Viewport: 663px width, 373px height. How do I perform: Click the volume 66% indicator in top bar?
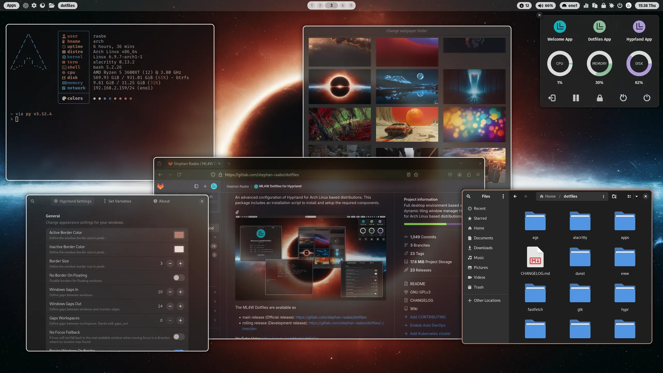(x=545, y=5)
